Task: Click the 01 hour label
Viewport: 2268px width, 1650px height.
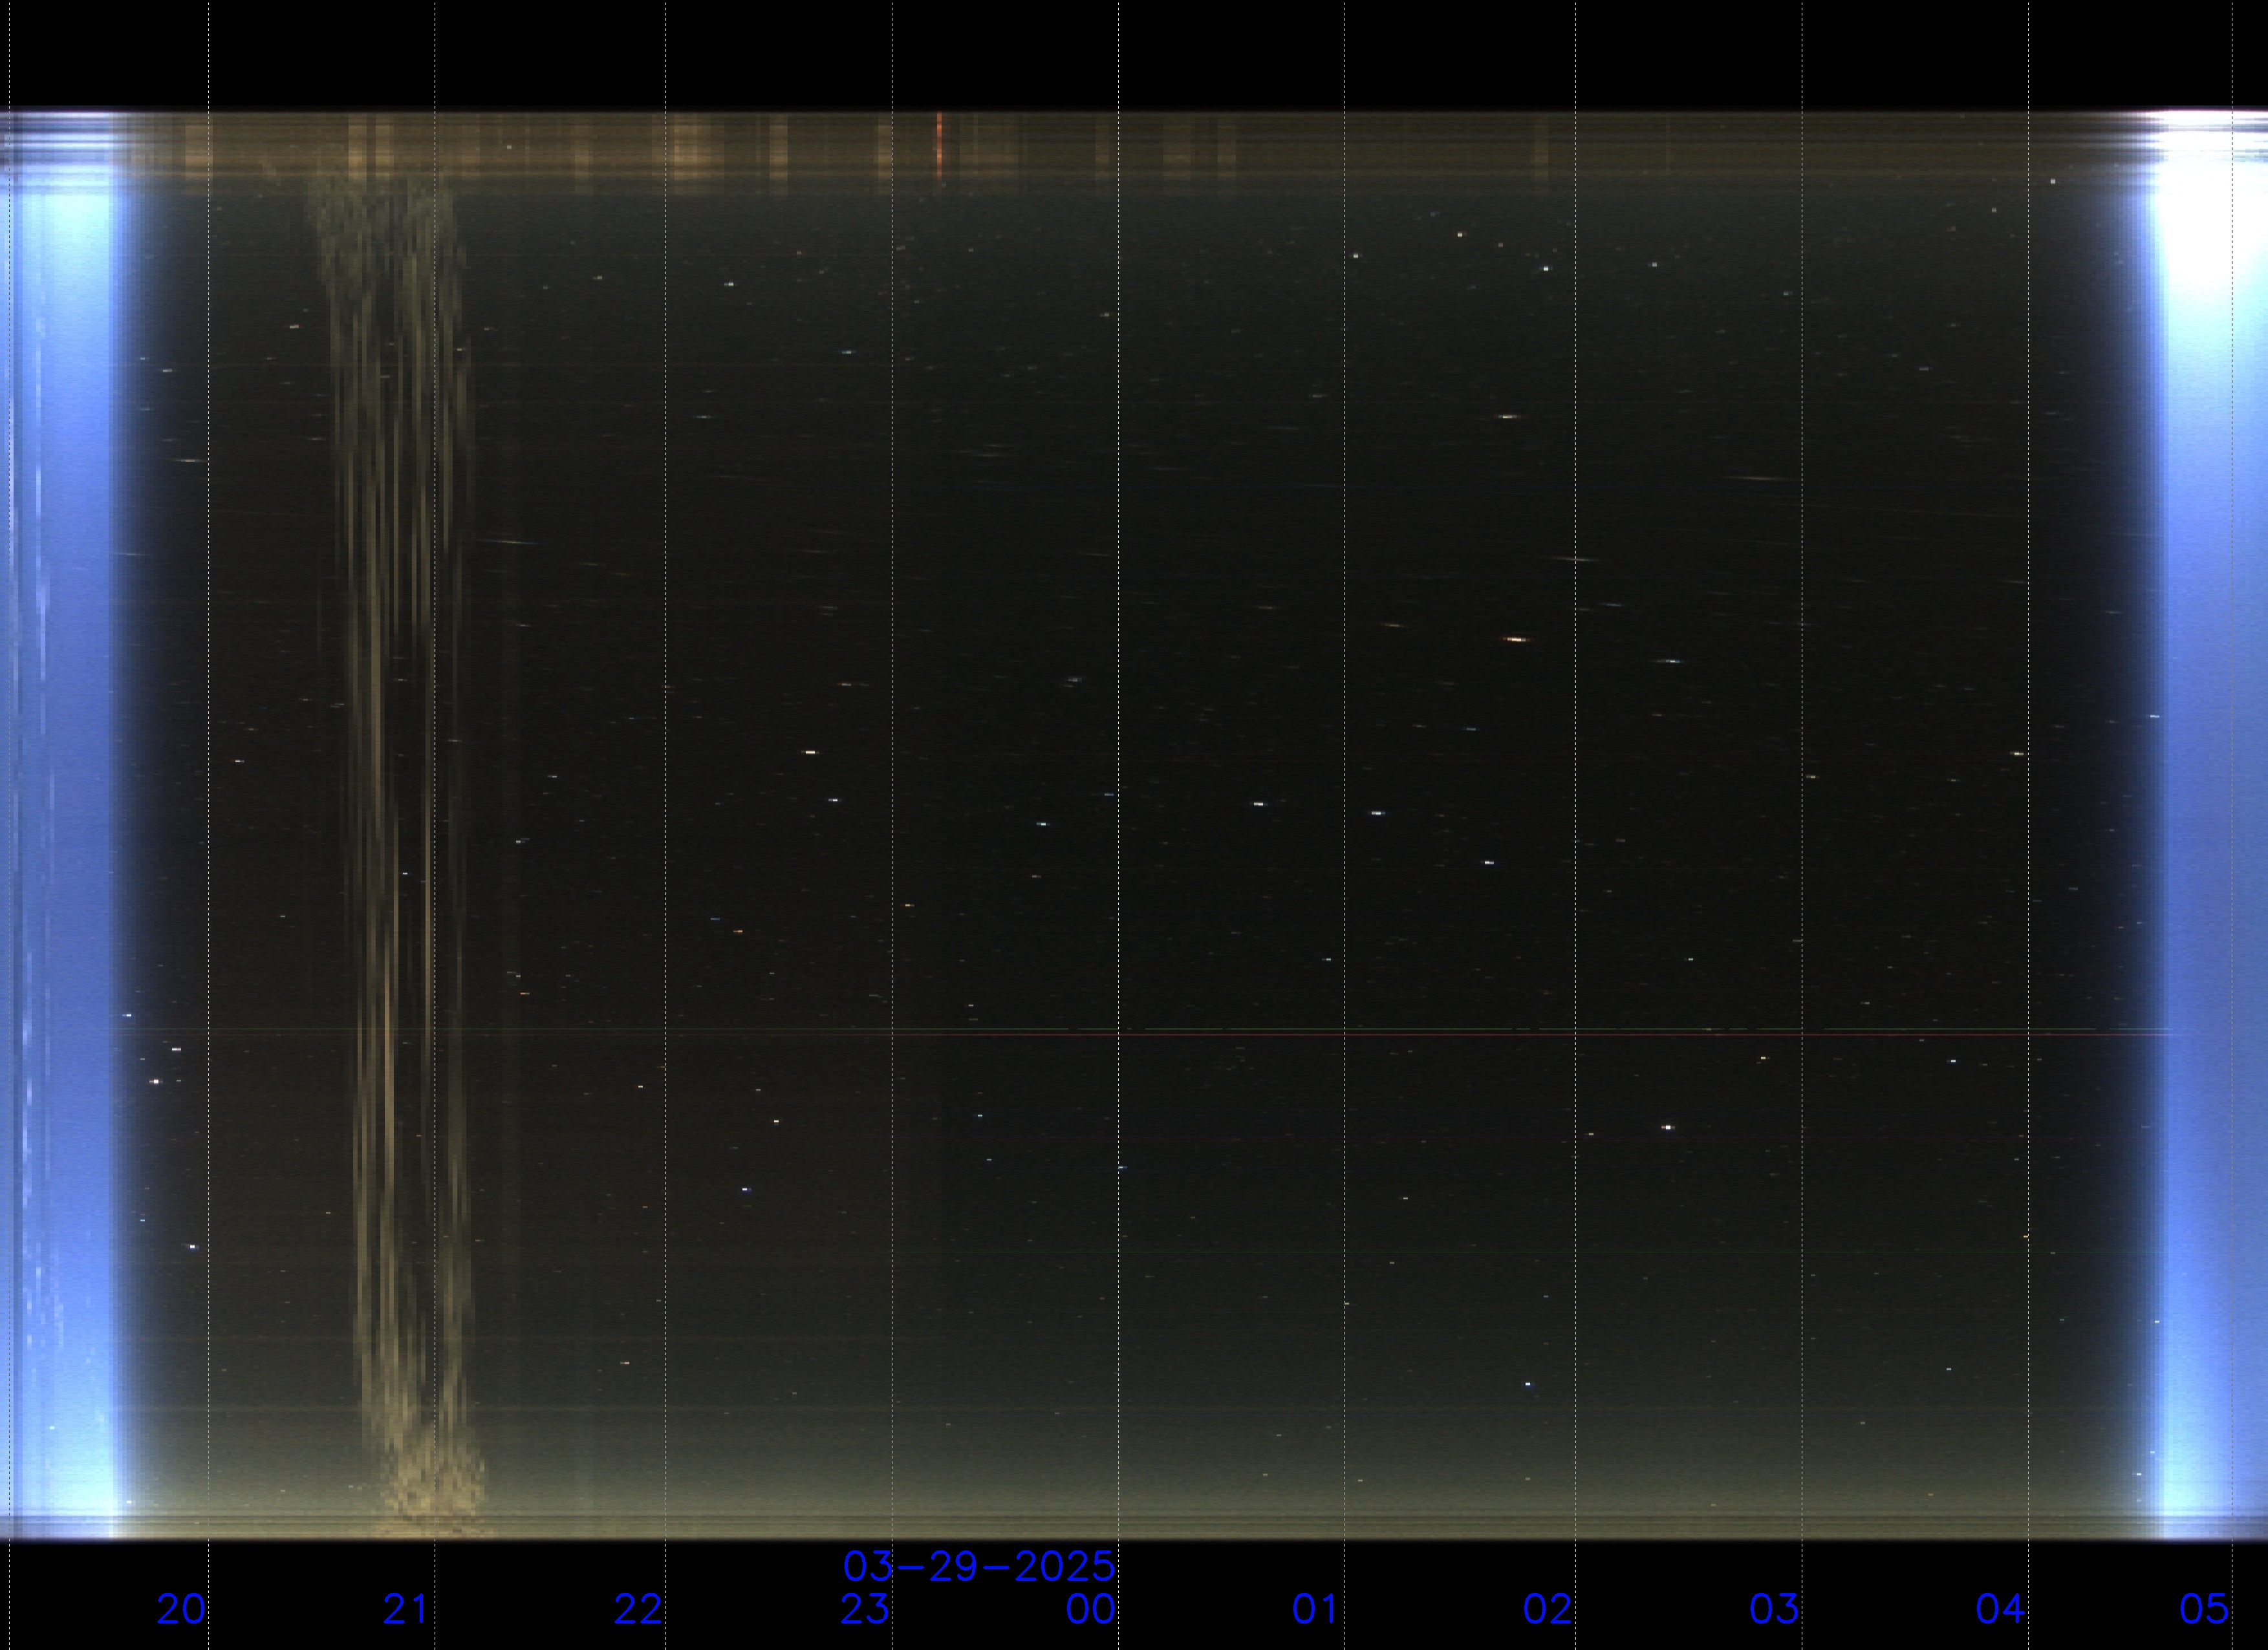Action: point(1315,1609)
